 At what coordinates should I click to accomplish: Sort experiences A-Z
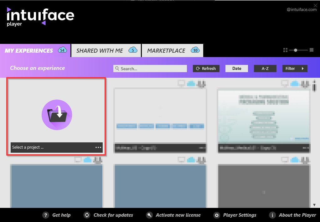[x=265, y=68]
